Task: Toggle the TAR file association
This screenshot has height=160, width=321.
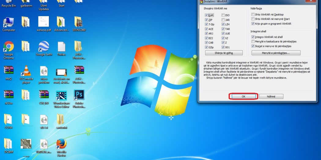Action: [223, 29]
